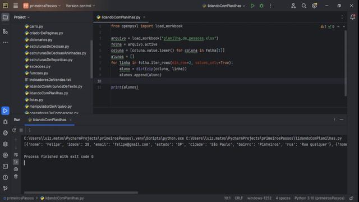The width and height of the screenshot is (359, 202).
Task: Open the Structure tool window icon
Action: (x=5, y=31)
